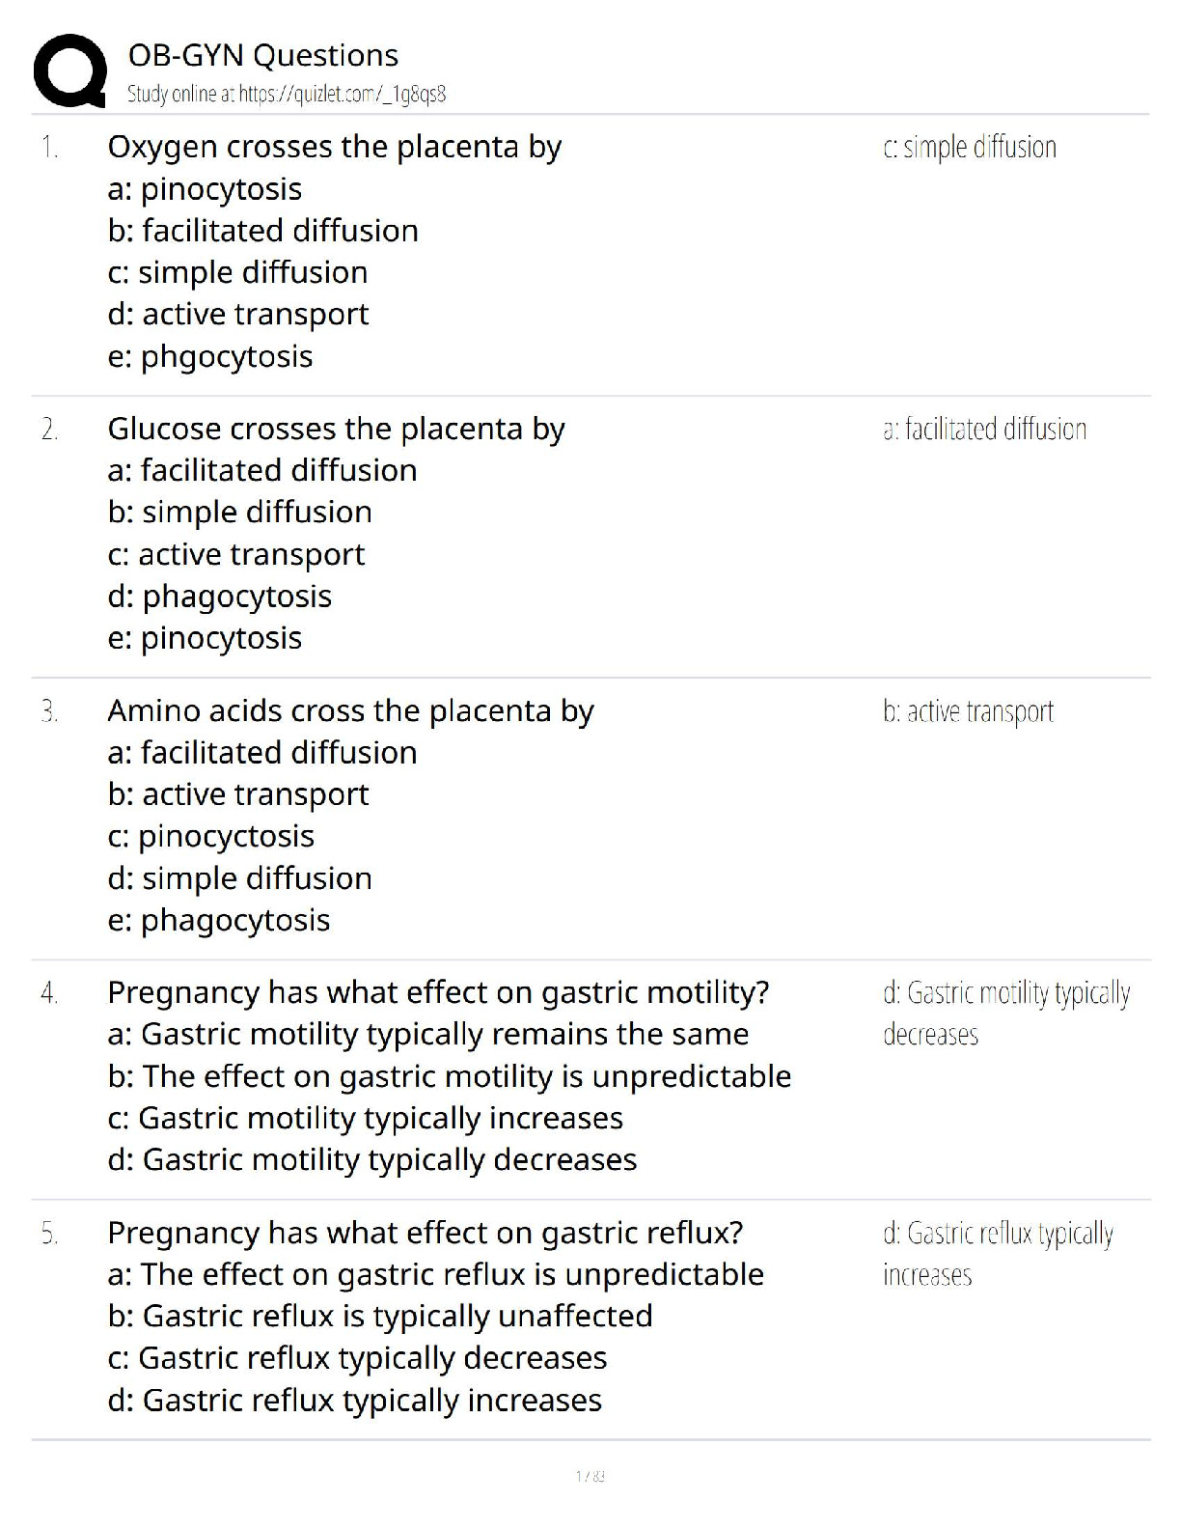Screen dimensions: 1181x1529
Task: Select 'a: pinocytosis' under question 1
Action: 205,189
